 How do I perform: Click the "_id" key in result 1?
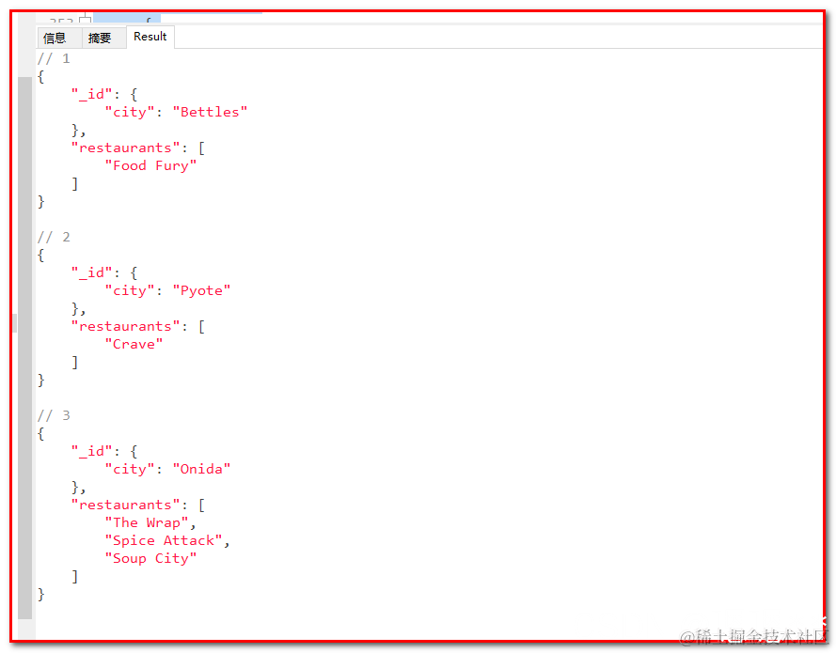click(x=92, y=94)
